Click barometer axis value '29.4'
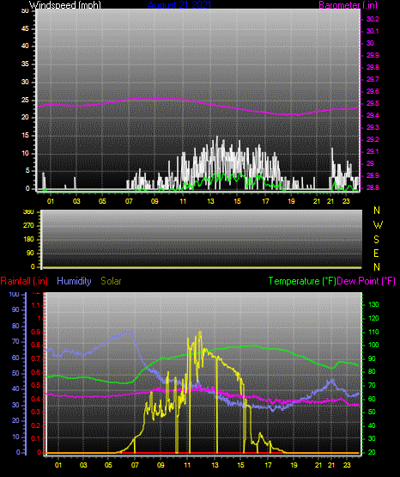The image size is (400, 477). click(373, 116)
